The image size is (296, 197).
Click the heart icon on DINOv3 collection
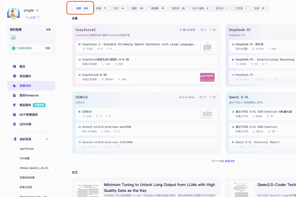tap(210, 97)
